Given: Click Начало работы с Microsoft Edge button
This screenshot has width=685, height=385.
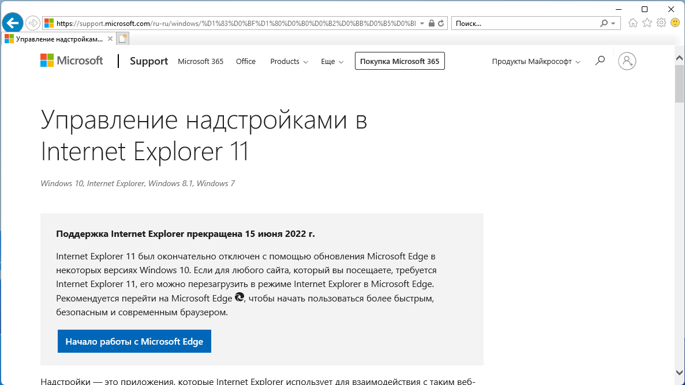Looking at the screenshot, I should pyautogui.click(x=134, y=341).
